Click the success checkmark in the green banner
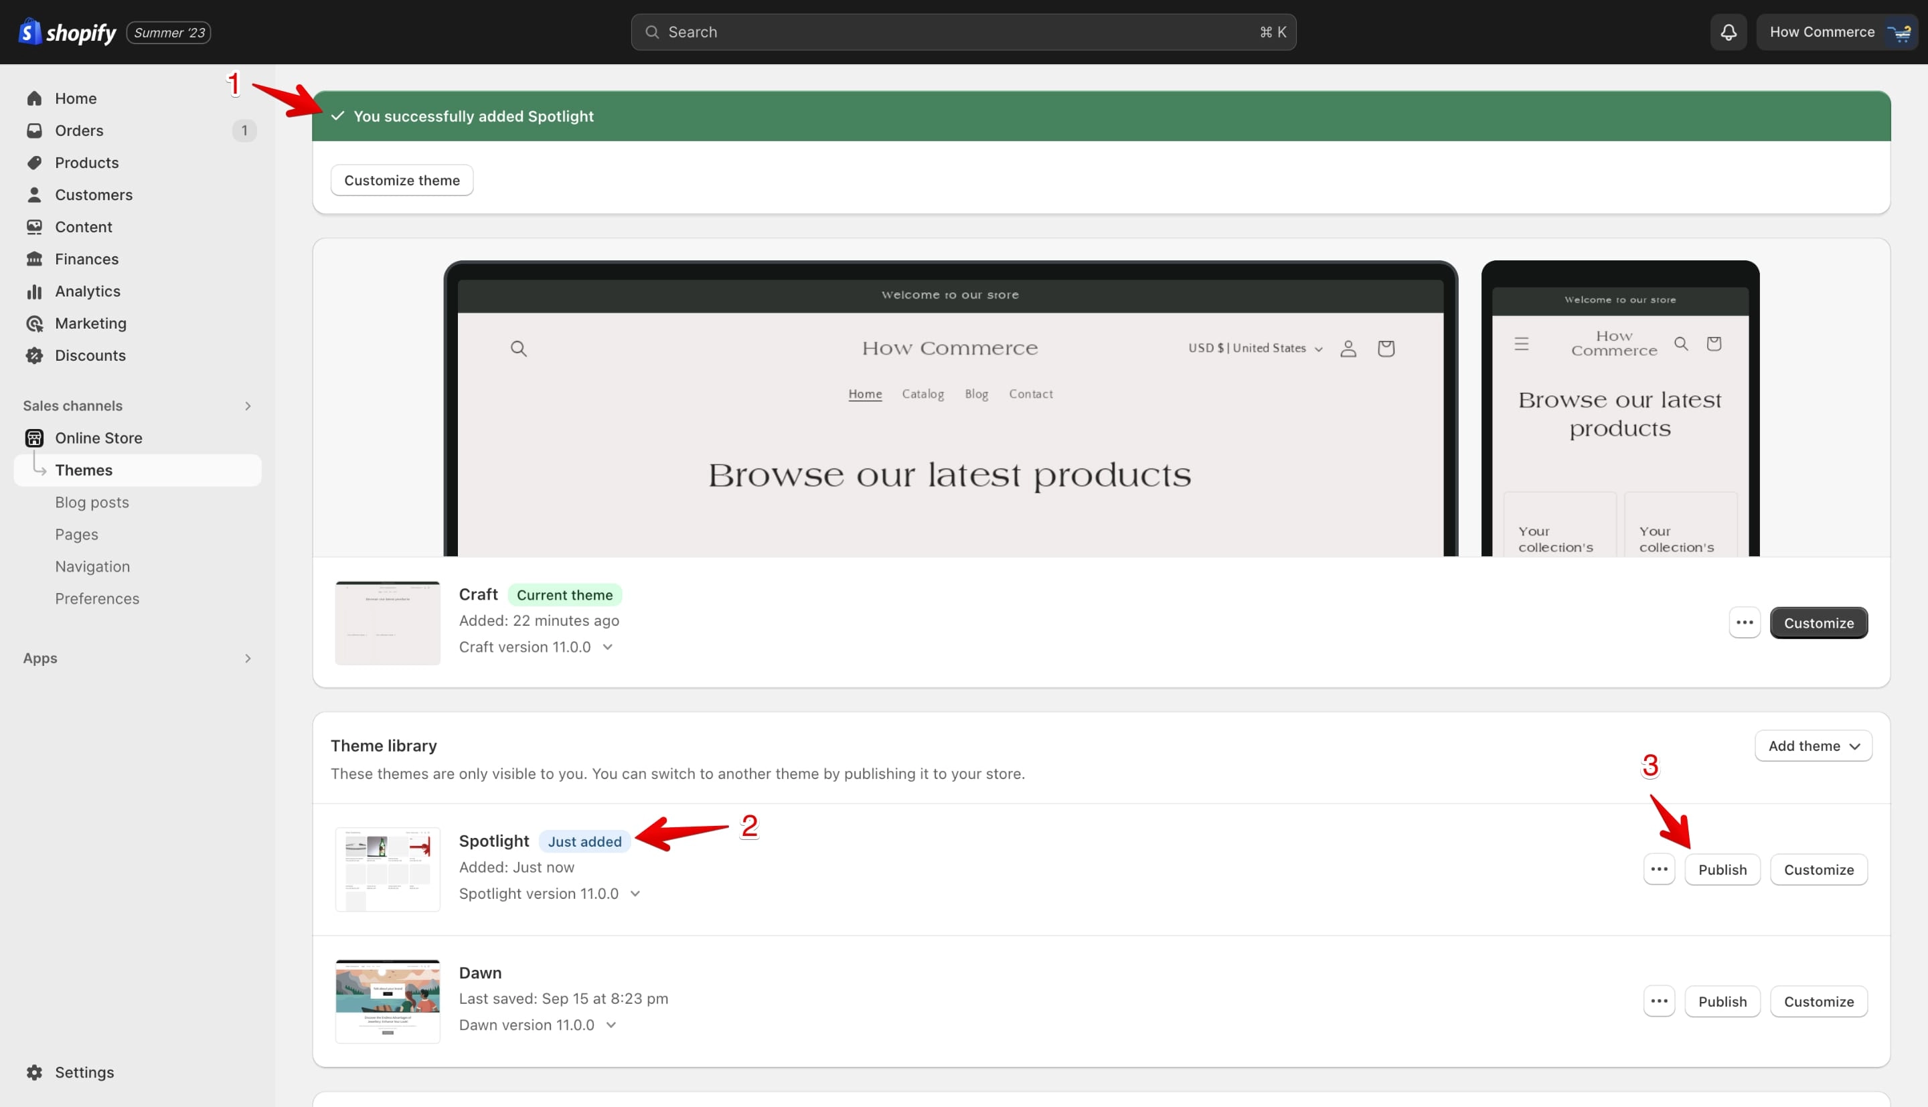Screen dimensions: 1928x1107 coord(337,116)
